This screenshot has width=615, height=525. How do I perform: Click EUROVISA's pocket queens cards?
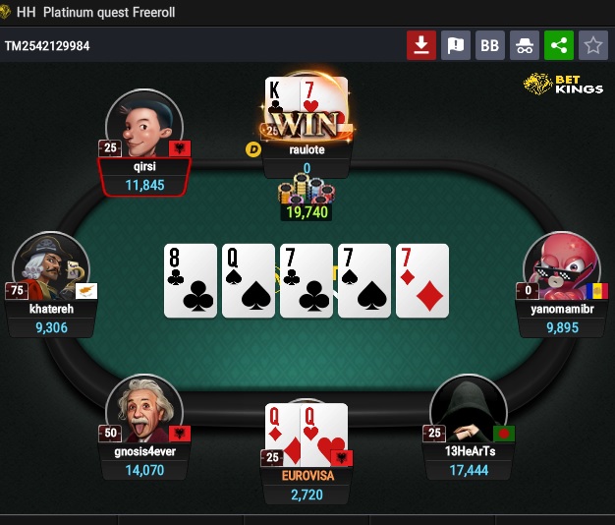pos(307,435)
